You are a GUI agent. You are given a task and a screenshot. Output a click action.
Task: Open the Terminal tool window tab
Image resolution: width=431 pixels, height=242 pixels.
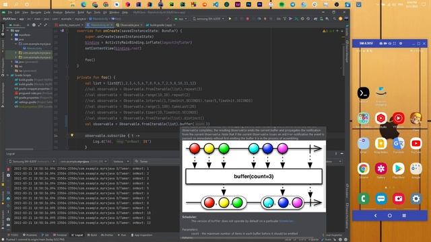pyautogui.click(x=60, y=235)
